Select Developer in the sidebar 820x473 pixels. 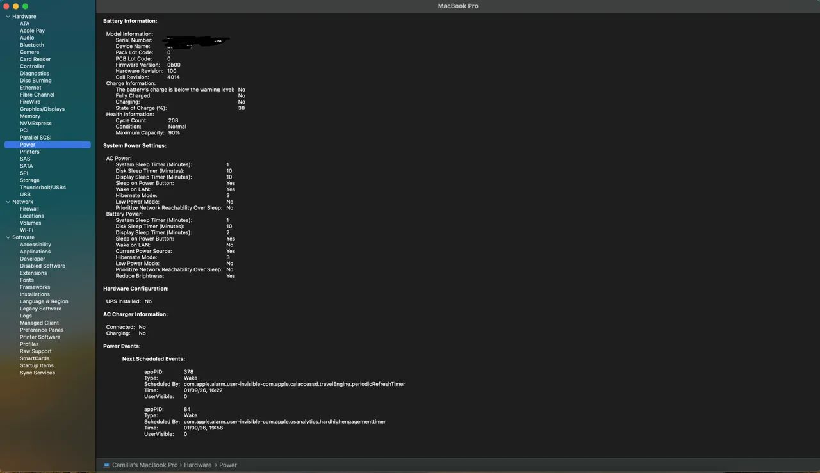tap(33, 259)
